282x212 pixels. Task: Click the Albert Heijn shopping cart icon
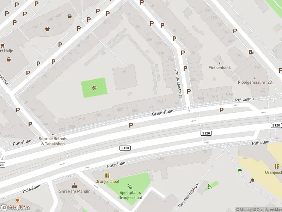[2, 45]
